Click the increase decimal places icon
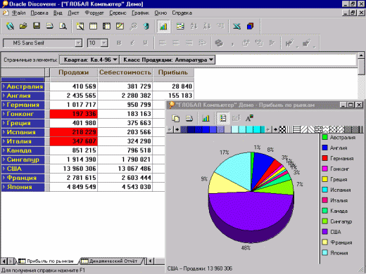This screenshot has width=366, height=274. tap(246, 43)
